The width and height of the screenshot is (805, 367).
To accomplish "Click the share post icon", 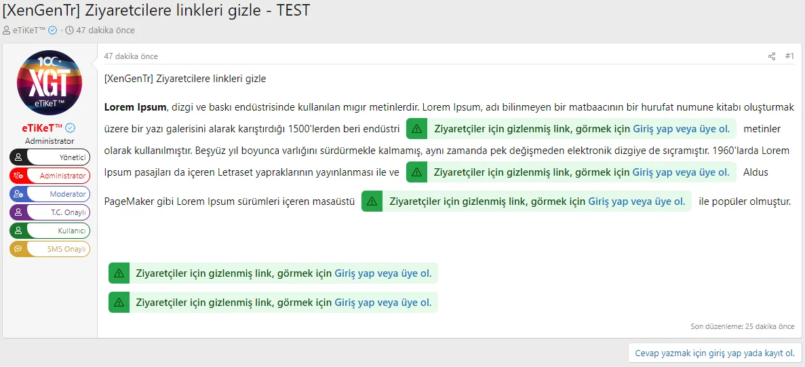I will 772,56.
